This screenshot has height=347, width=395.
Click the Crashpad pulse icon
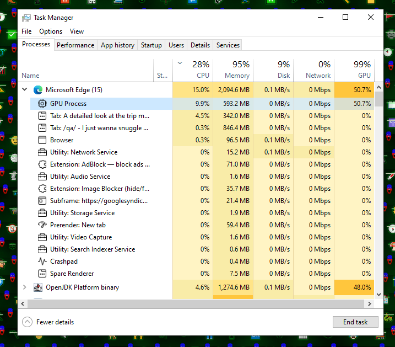point(42,261)
